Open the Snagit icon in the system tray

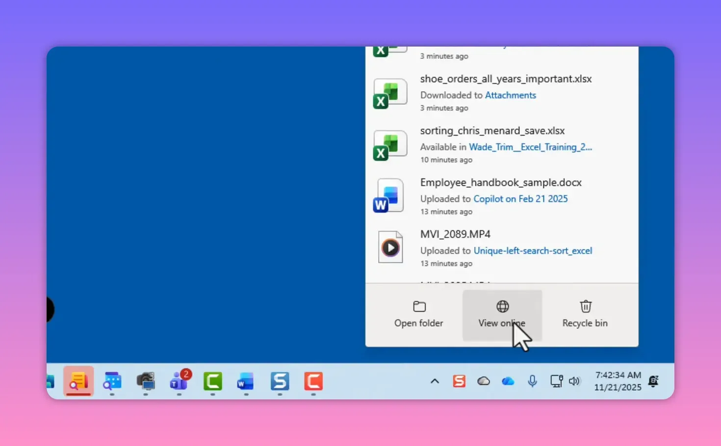(459, 381)
